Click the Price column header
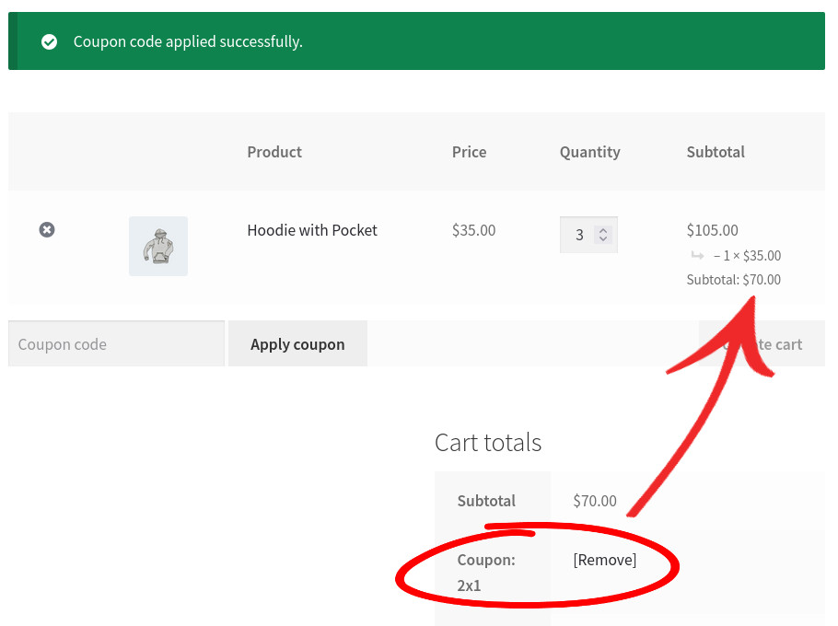This screenshot has height=626, width=838. 469,151
